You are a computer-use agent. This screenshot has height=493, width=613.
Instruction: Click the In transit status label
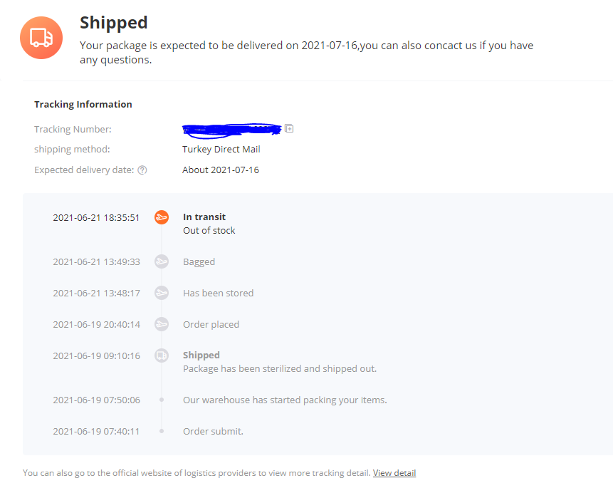click(204, 217)
